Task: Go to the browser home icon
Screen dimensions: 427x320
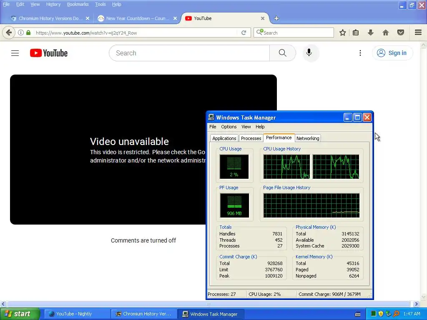Action: 386,32
